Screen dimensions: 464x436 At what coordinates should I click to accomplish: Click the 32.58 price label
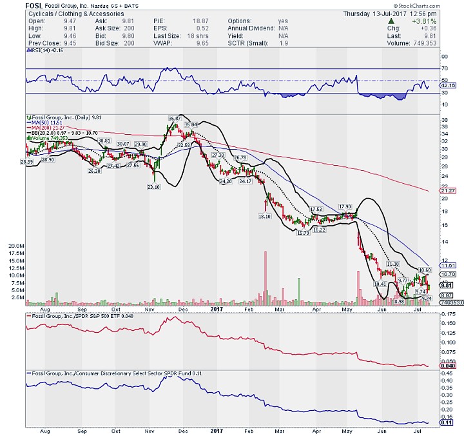(184, 145)
